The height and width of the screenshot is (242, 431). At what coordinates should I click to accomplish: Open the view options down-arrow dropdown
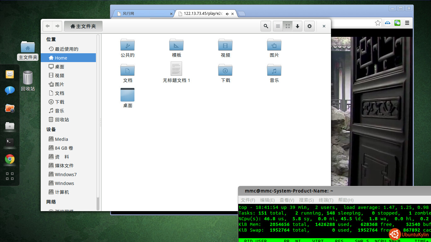tap(297, 26)
